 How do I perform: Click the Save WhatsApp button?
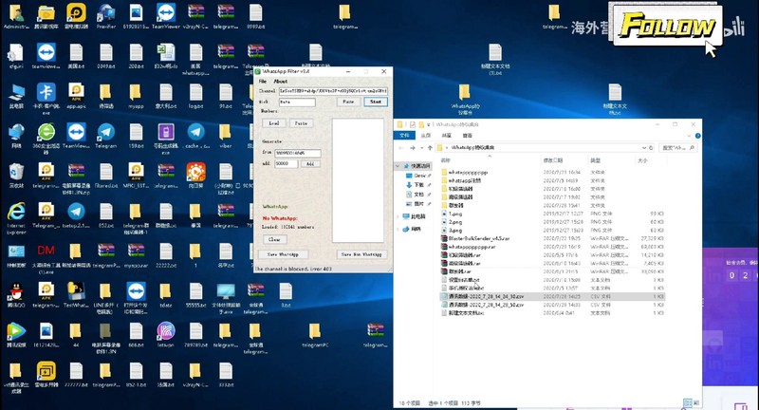(x=283, y=254)
